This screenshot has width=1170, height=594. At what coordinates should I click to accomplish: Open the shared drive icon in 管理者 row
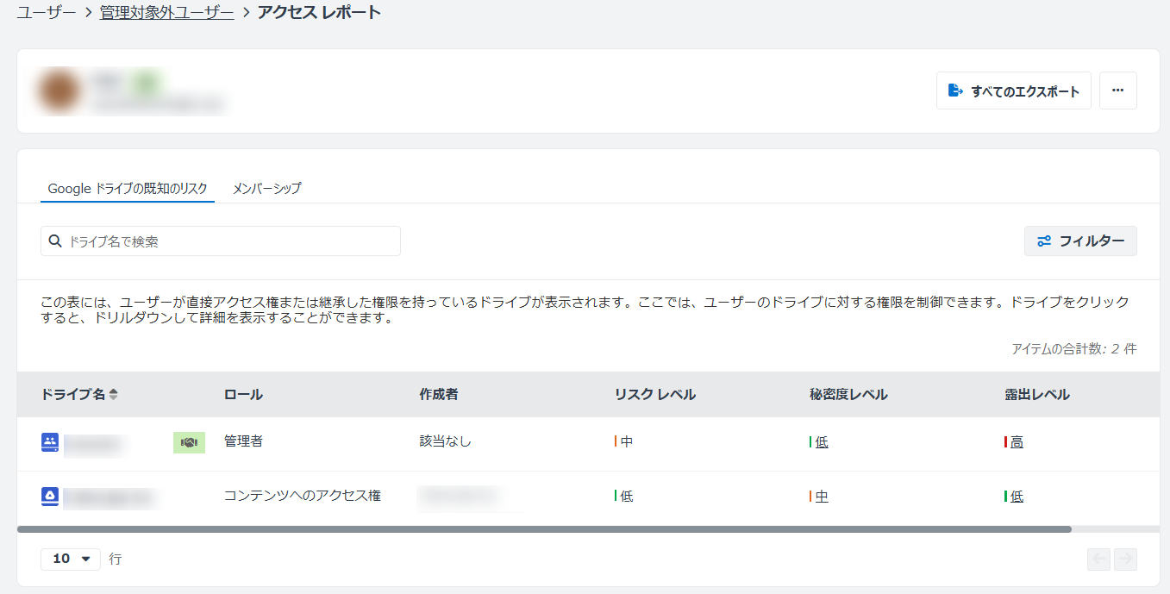coord(50,442)
